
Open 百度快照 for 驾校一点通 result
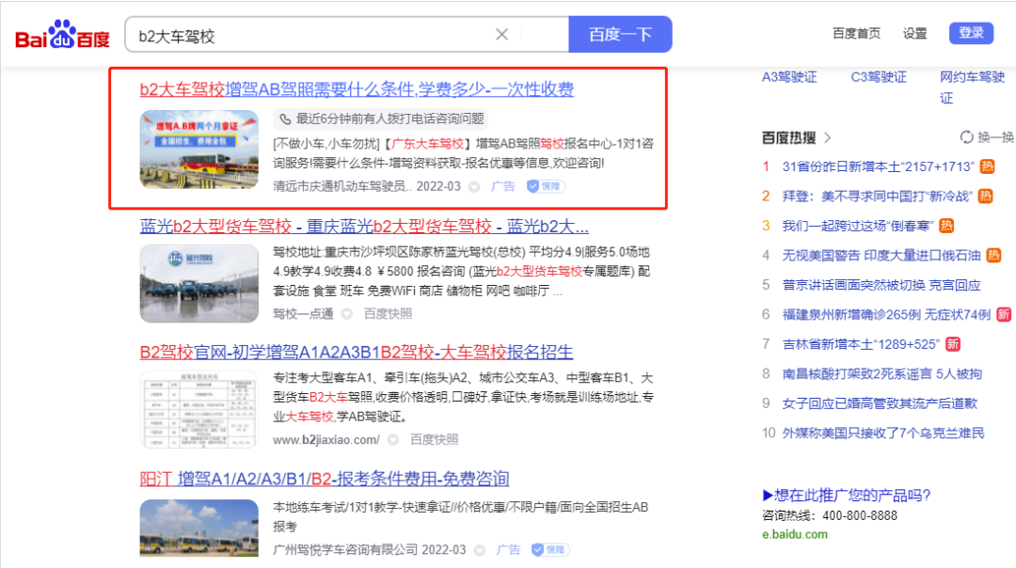tap(388, 314)
